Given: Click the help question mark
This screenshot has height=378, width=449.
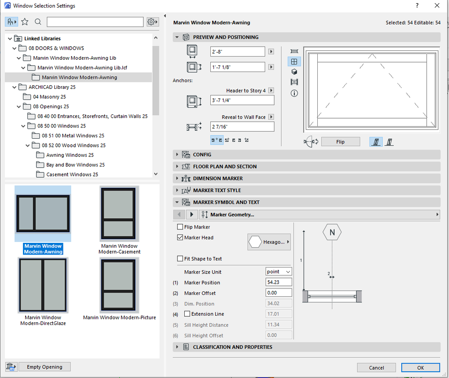Looking at the screenshot, I should [x=417, y=5].
